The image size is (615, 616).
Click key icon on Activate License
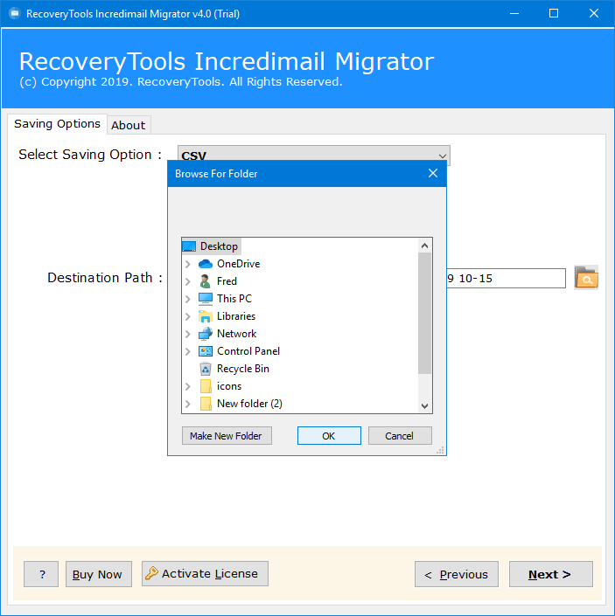tap(151, 573)
